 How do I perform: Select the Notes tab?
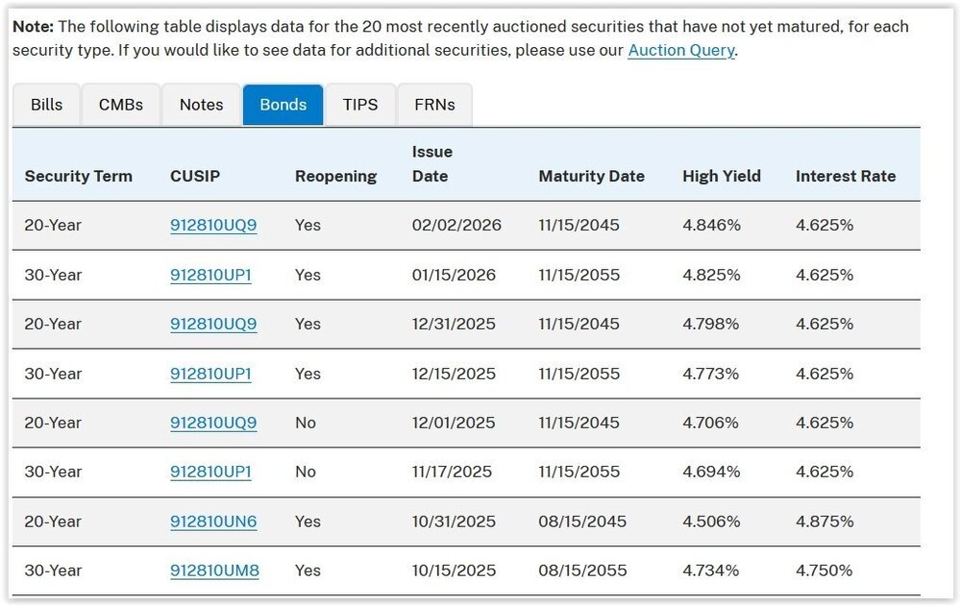(201, 105)
